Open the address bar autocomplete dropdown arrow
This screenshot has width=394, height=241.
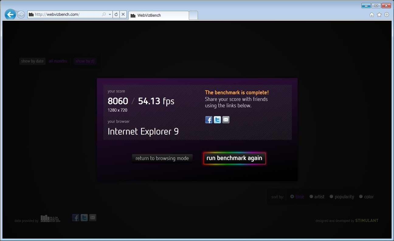[x=110, y=14]
